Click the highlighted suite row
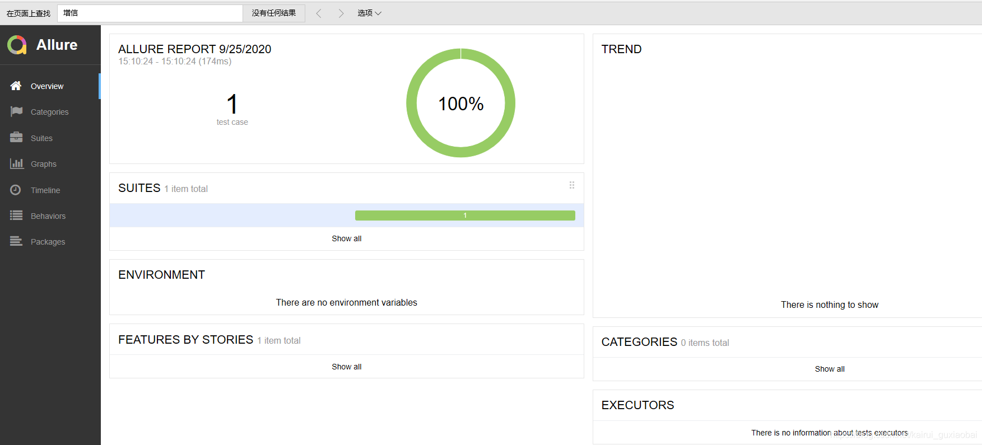 click(346, 216)
